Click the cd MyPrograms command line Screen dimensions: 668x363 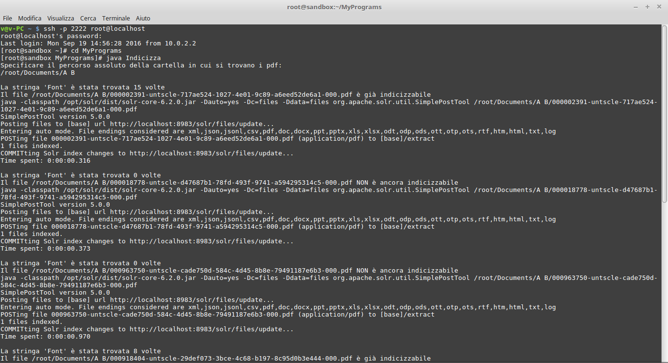[x=61, y=51]
